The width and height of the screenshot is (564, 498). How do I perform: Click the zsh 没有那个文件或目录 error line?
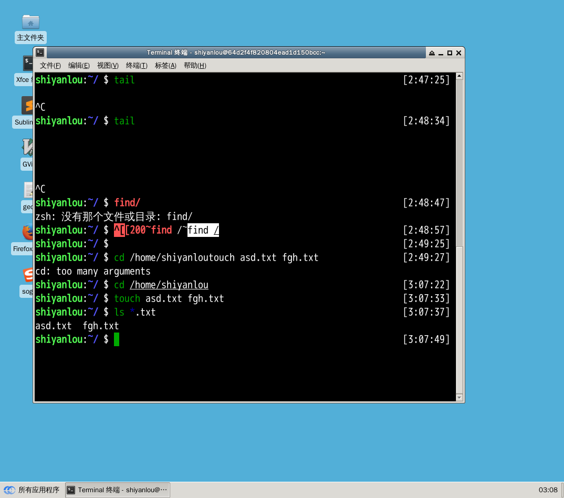(x=113, y=216)
